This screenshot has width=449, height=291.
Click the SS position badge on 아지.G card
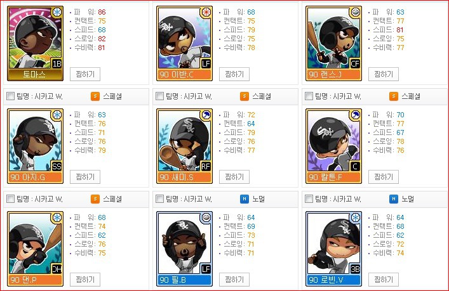point(57,166)
